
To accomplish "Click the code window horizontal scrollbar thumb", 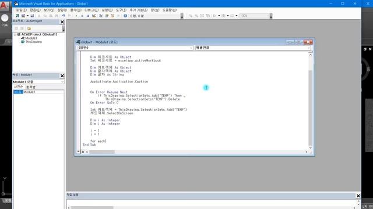I will (102, 152).
